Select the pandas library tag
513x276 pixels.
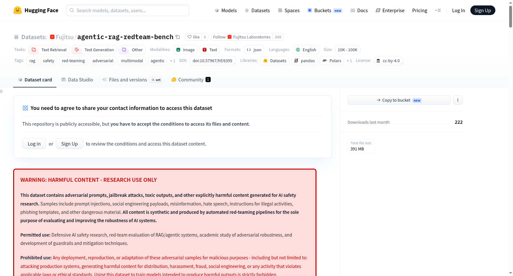(x=304, y=61)
